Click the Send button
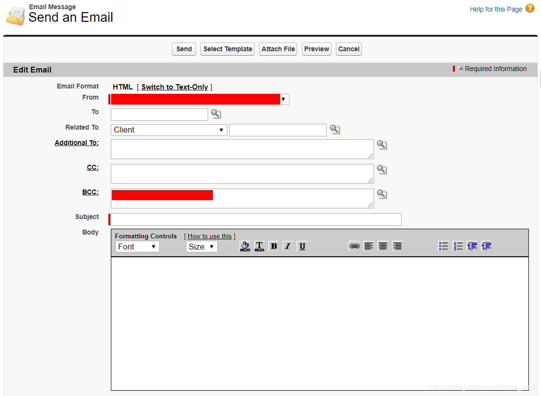 184,49
